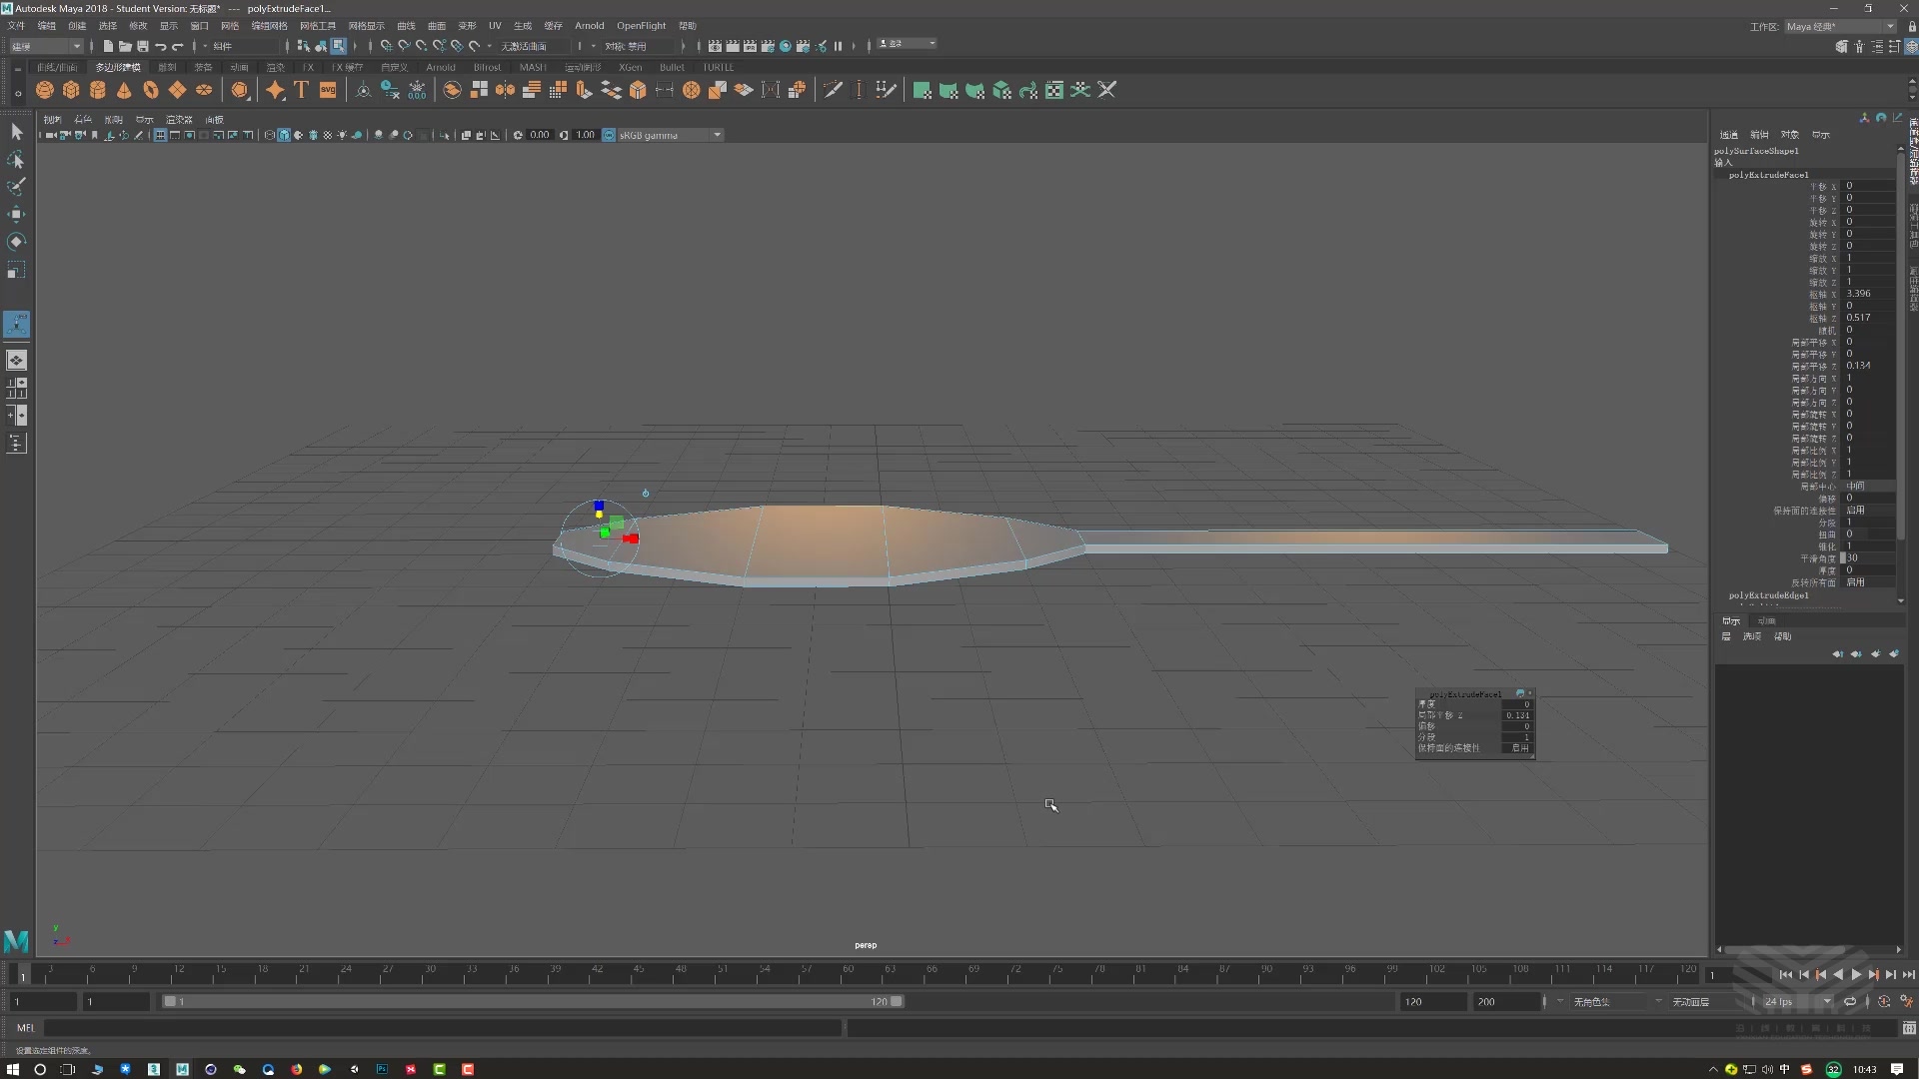The width and height of the screenshot is (1919, 1079).
Task: Switch to the Arnold shelf tab
Action: pyautogui.click(x=440, y=67)
